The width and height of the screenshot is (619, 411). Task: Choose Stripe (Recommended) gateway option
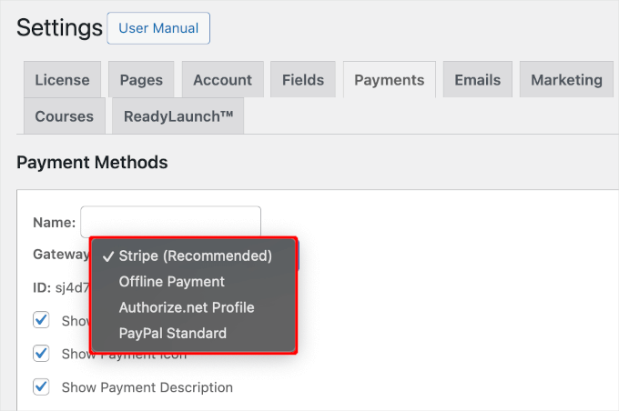tap(193, 256)
